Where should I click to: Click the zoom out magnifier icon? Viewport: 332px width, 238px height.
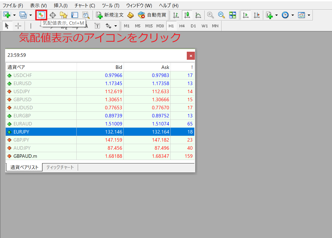pyautogui.click(x=221, y=15)
